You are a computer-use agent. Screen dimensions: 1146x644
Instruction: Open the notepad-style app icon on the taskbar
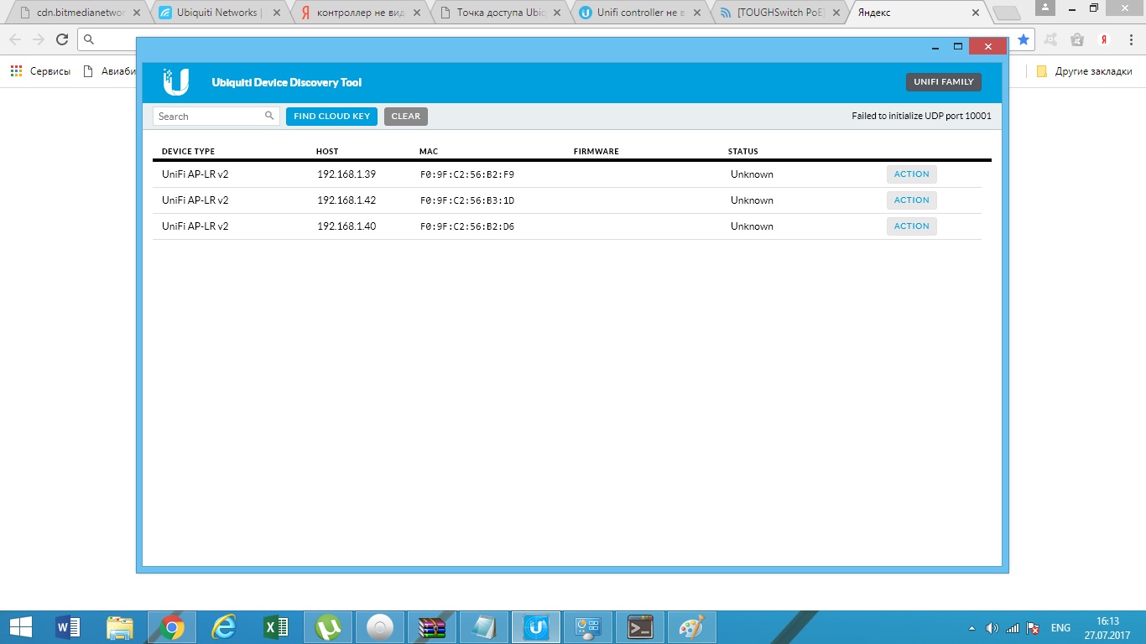coord(484,627)
